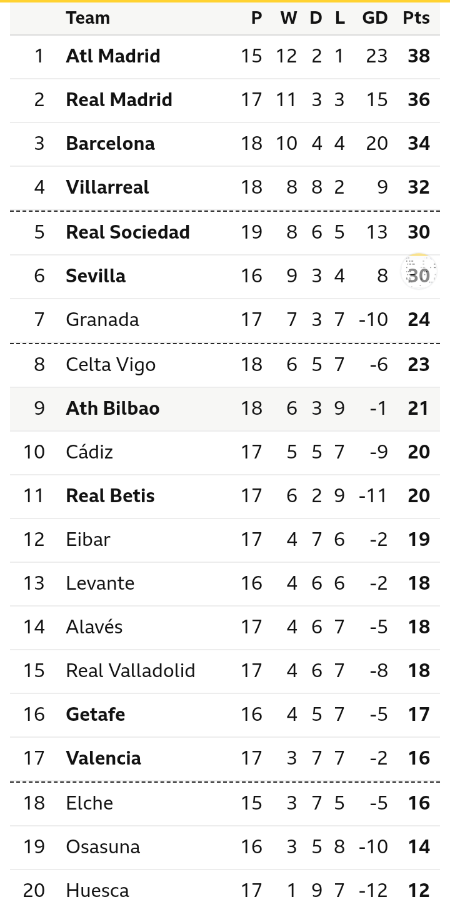Screen dimensions: 450x902
Task: Click the Pts column header
Action: 416,18
